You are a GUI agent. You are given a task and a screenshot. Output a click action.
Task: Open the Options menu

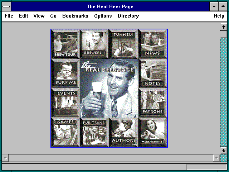(x=103, y=16)
